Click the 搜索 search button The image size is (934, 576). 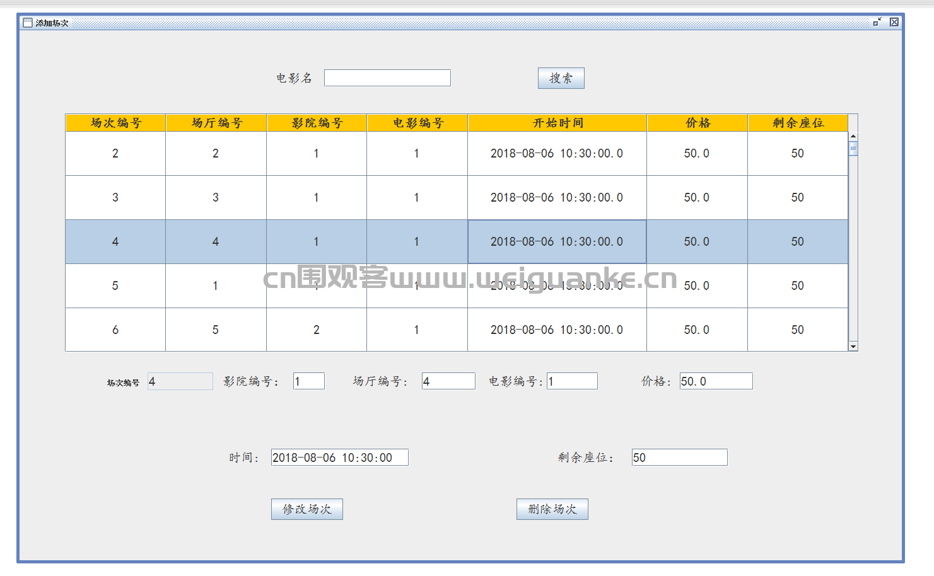(561, 78)
